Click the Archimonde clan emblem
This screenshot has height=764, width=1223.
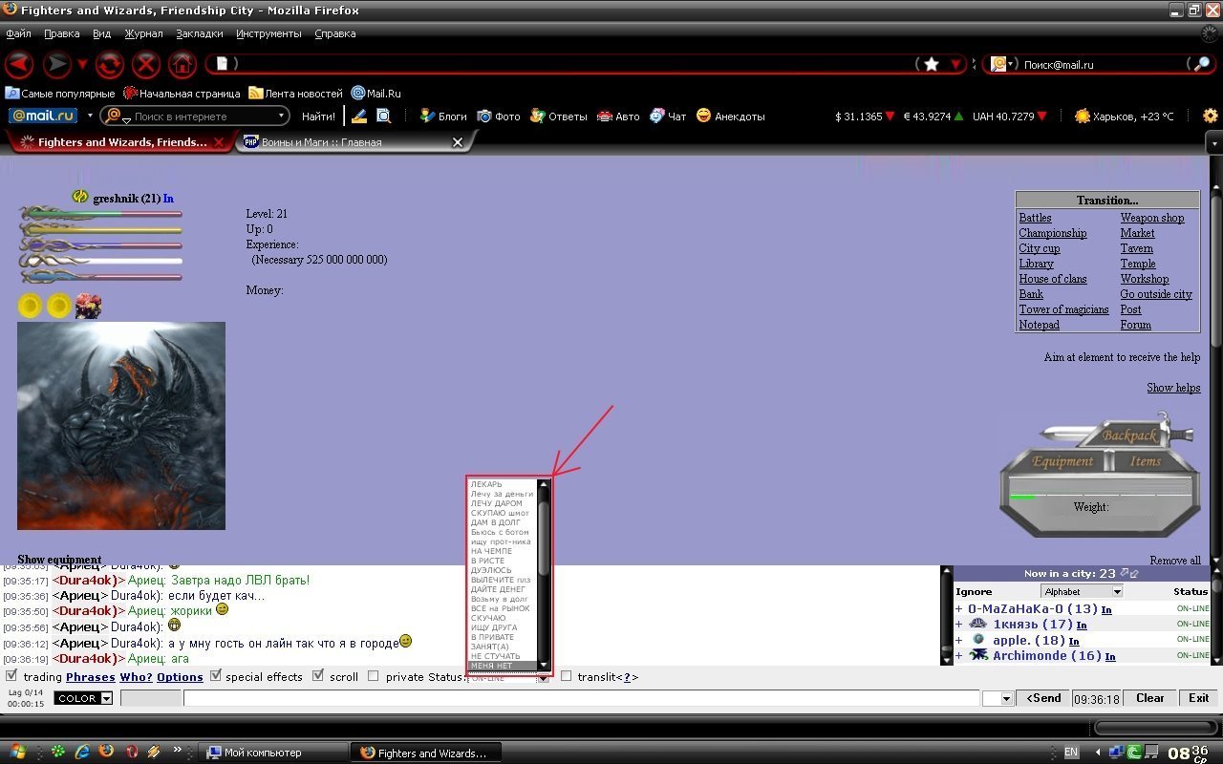click(x=978, y=655)
